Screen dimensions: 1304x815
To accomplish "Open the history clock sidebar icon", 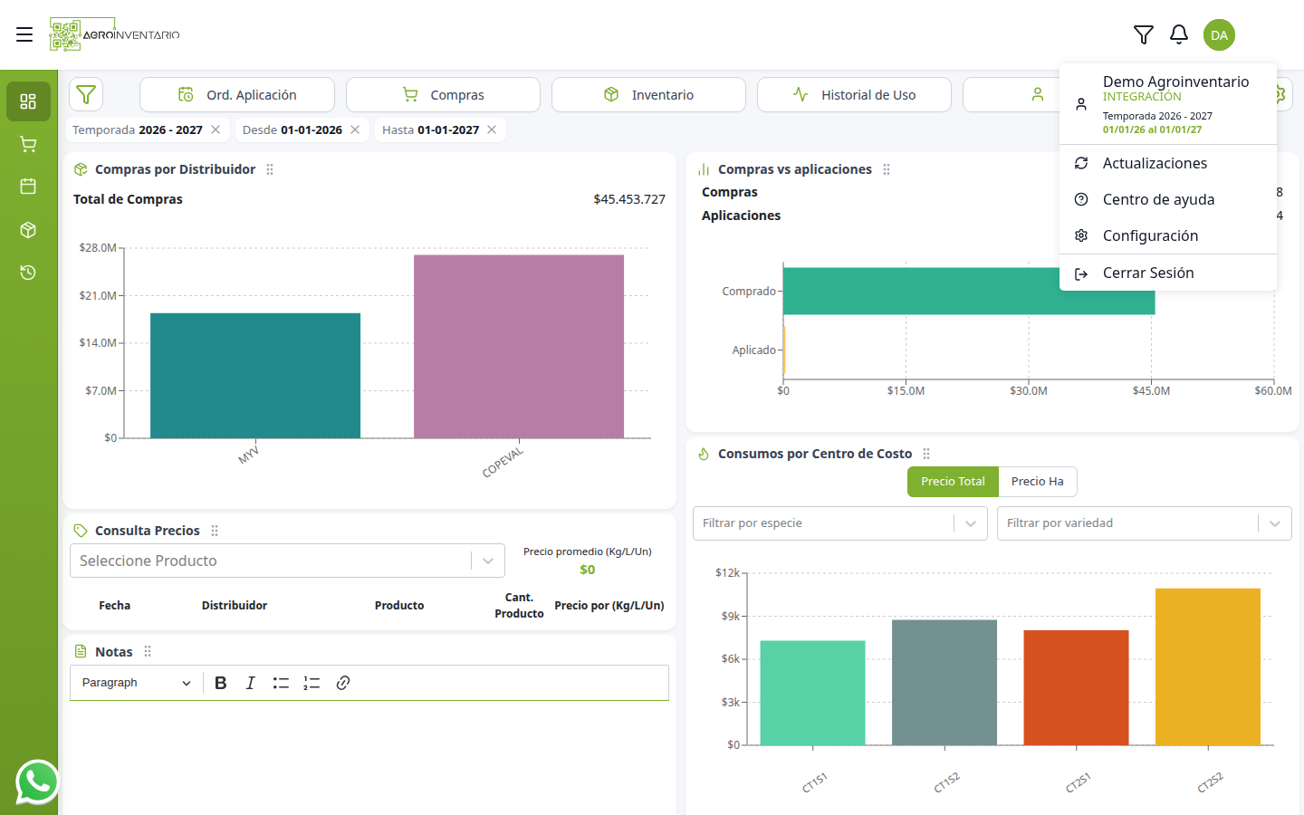I will (28, 273).
